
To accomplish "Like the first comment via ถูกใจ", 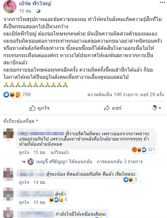I will [x=24, y=153].
